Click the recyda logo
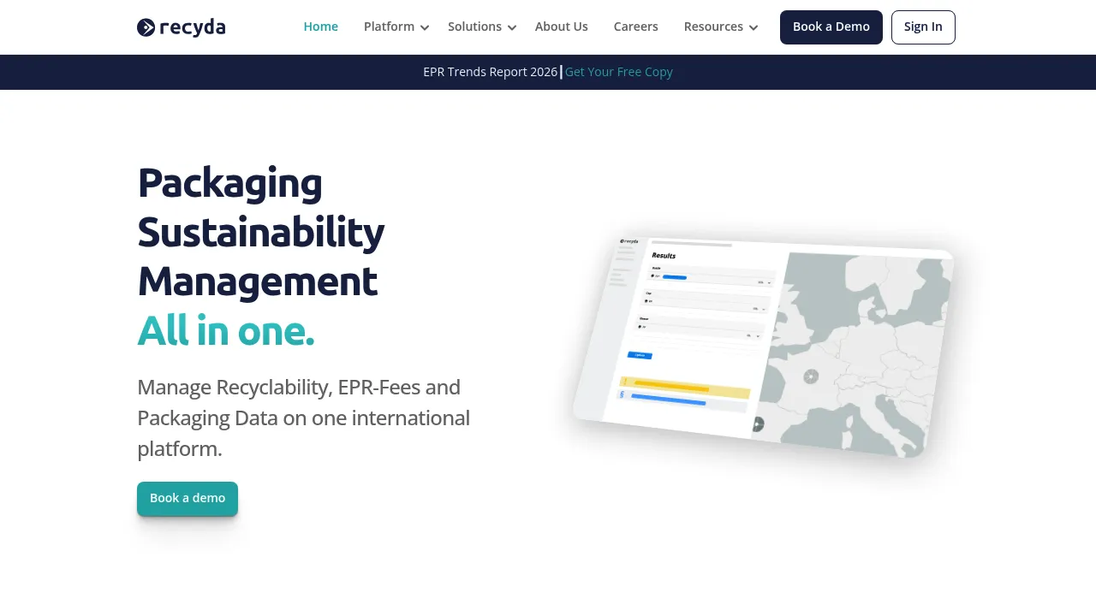 (x=181, y=27)
